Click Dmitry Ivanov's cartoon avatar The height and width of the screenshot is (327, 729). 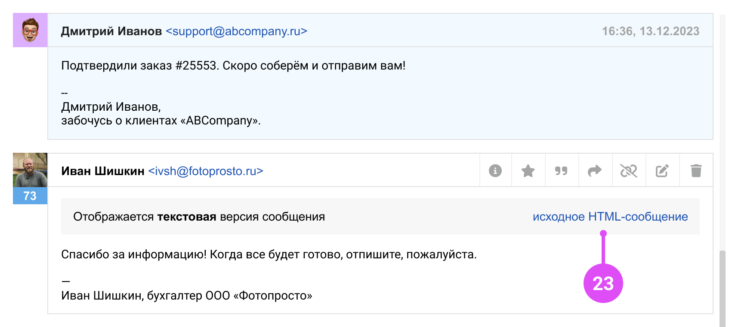pos(30,30)
